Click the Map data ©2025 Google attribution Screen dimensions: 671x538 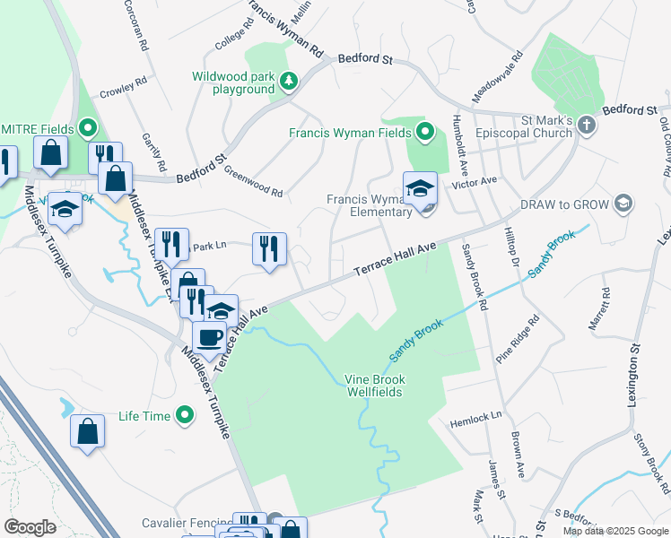615,532
